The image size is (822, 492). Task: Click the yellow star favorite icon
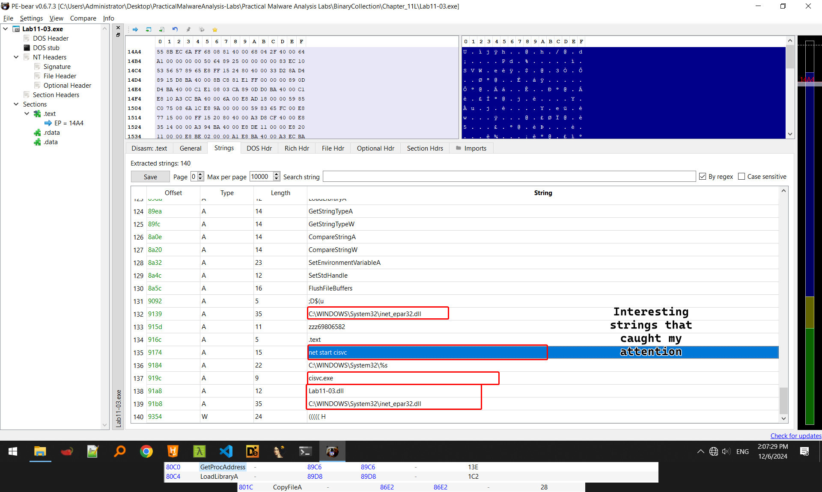tap(215, 30)
